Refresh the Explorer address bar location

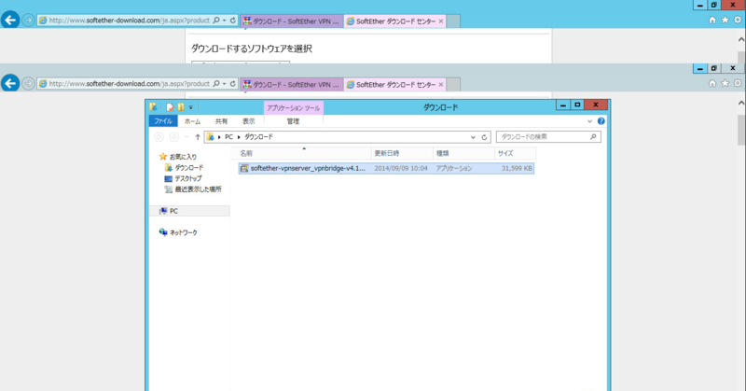(x=484, y=137)
